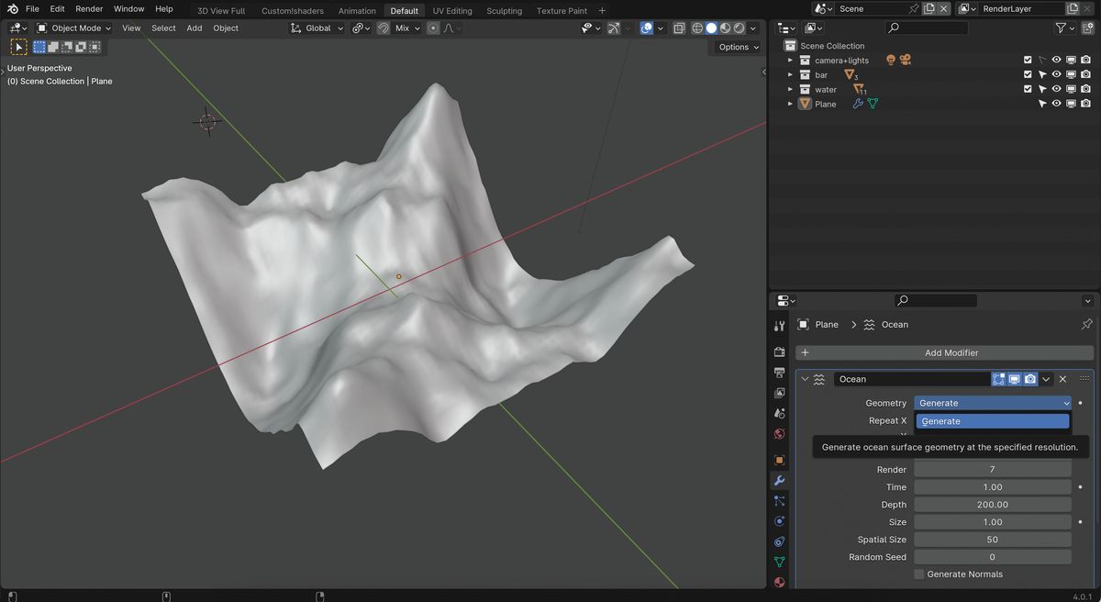Toggle the water collection checkbox
The image size is (1101, 602).
tap(1028, 89)
